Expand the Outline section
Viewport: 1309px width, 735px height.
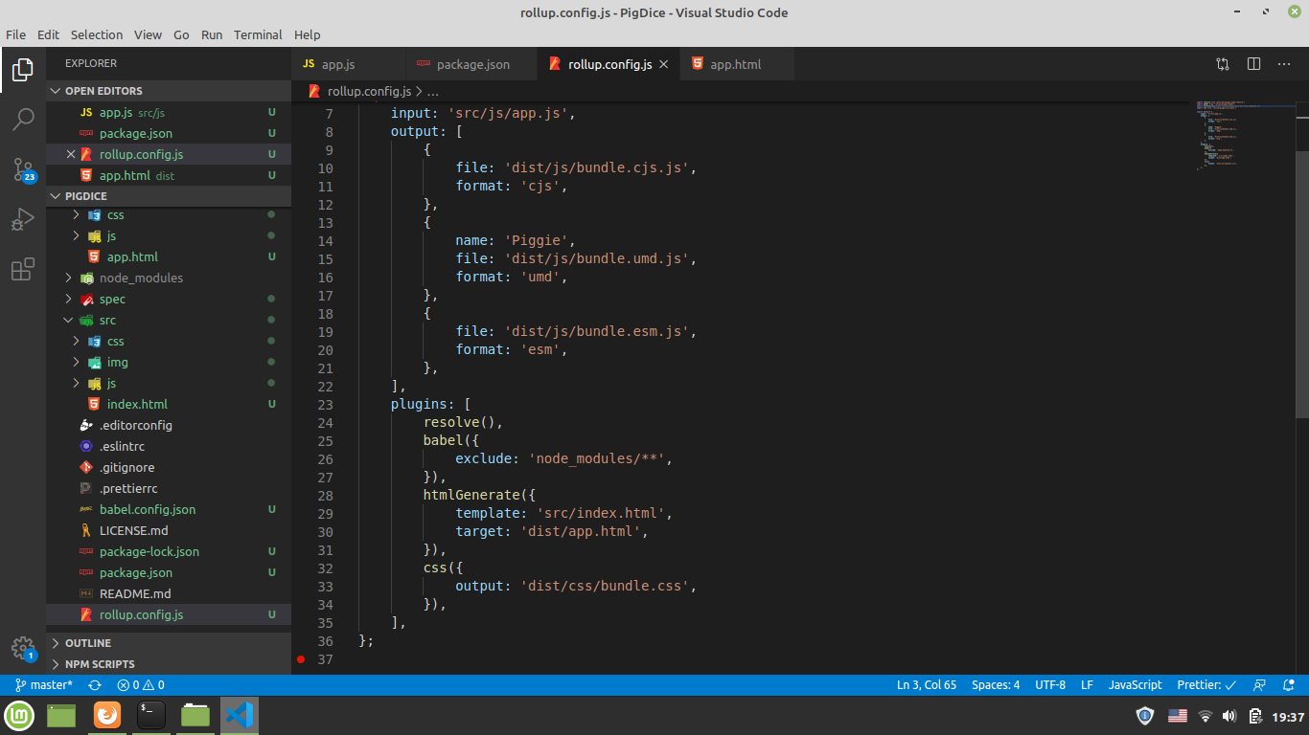[x=169, y=643]
